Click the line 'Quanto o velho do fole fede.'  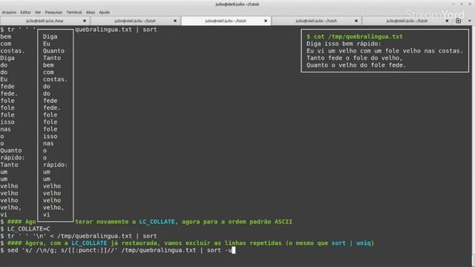click(x=356, y=65)
